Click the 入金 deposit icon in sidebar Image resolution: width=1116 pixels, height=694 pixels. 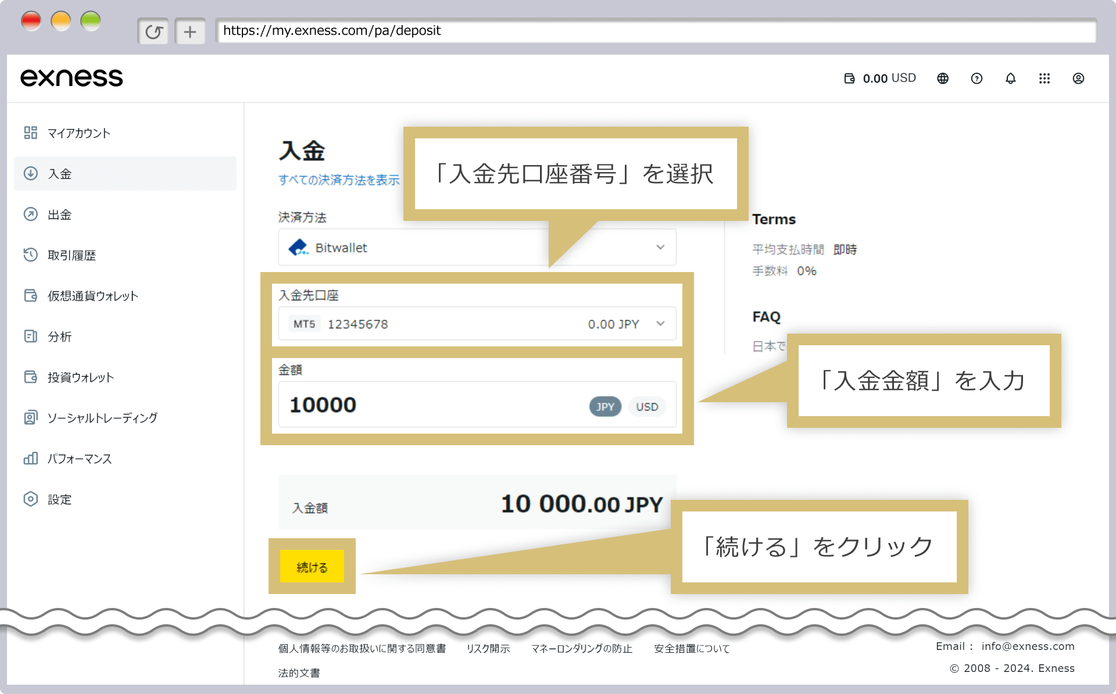coord(31,173)
